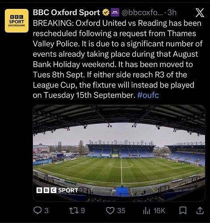Click the 35 likes count
This screenshot has width=210, height=223.
(121, 211)
